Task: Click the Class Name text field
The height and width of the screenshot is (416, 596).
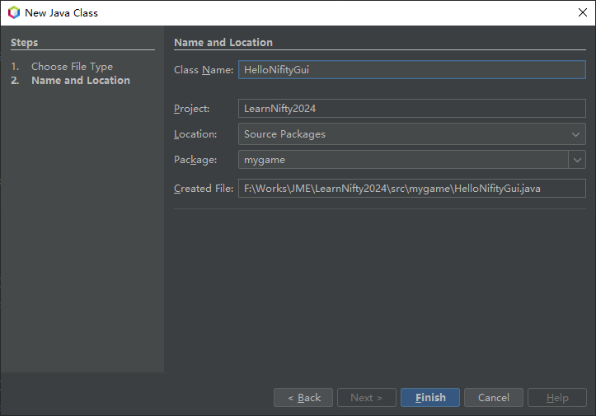Action: pos(411,70)
